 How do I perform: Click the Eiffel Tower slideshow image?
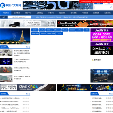tap(15, 36)
